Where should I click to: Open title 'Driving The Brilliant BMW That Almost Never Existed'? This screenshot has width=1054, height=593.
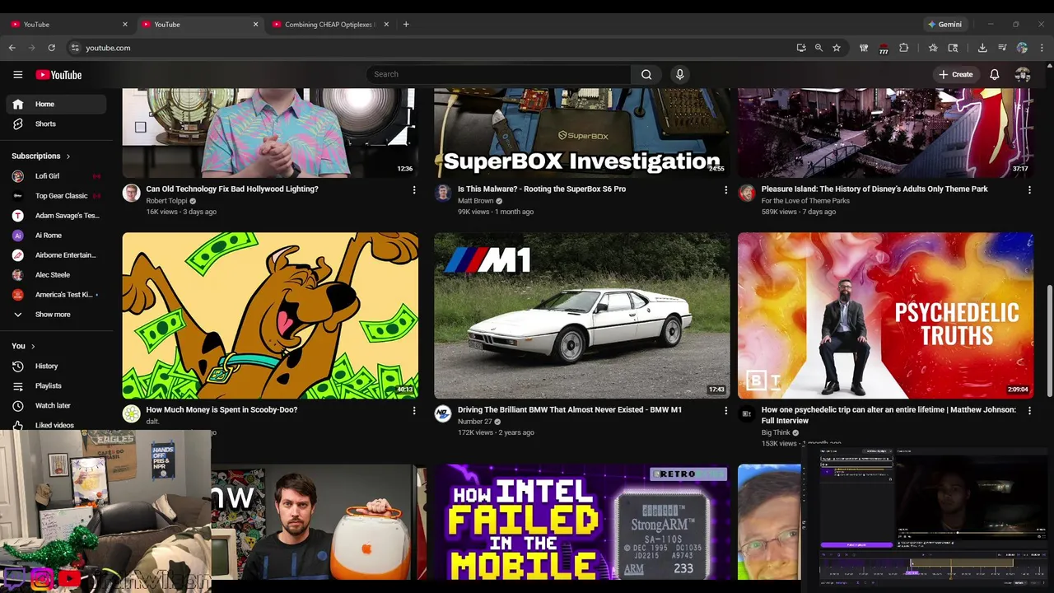click(x=570, y=409)
